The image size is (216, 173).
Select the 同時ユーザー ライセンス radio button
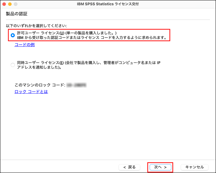(13, 65)
